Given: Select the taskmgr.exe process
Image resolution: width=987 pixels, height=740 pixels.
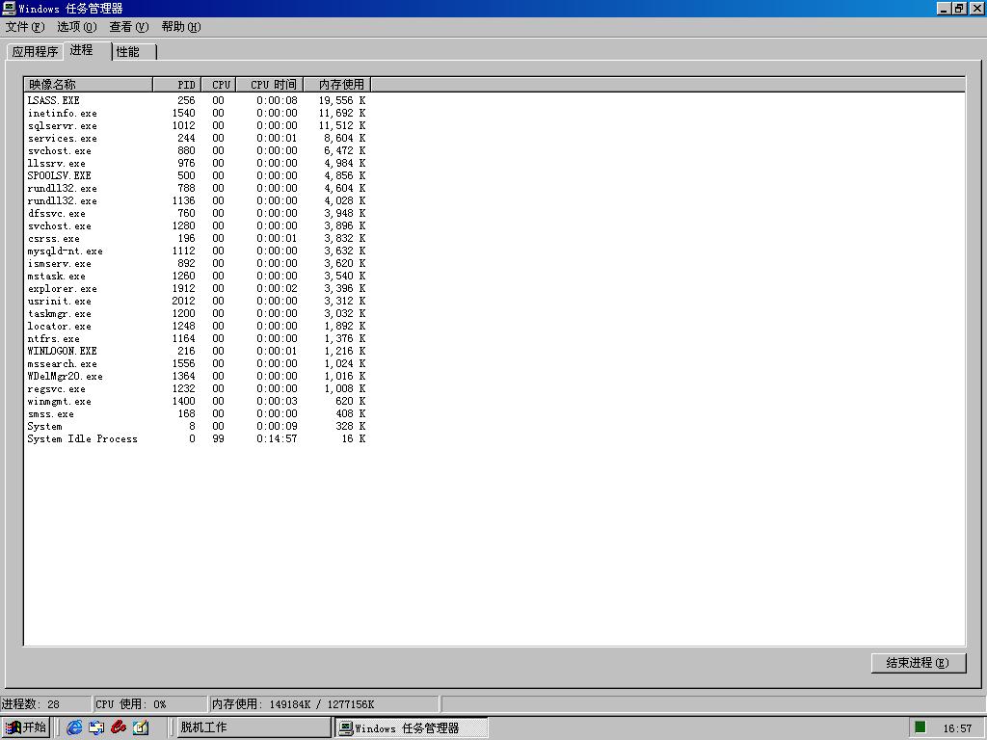Looking at the screenshot, I should point(197,313).
